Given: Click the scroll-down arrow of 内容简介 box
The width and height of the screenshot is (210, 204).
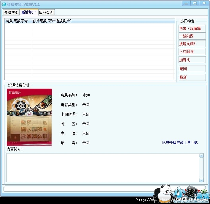Looking at the screenshot, I should 201,180.
